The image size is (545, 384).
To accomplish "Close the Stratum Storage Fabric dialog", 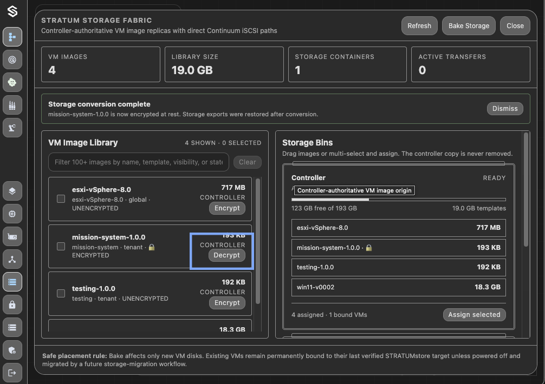I will pyautogui.click(x=515, y=25).
